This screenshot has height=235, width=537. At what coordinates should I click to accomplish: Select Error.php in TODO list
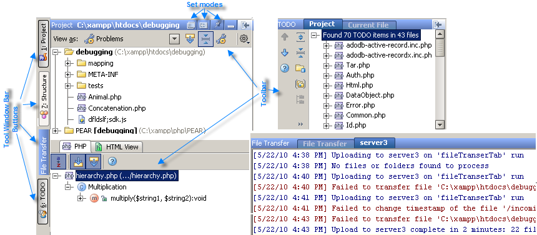(x=360, y=105)
